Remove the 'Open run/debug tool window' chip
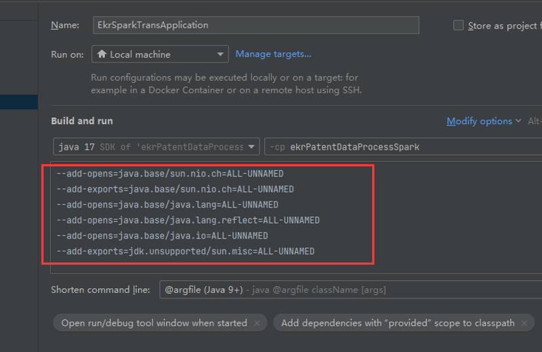 (257, 323)
